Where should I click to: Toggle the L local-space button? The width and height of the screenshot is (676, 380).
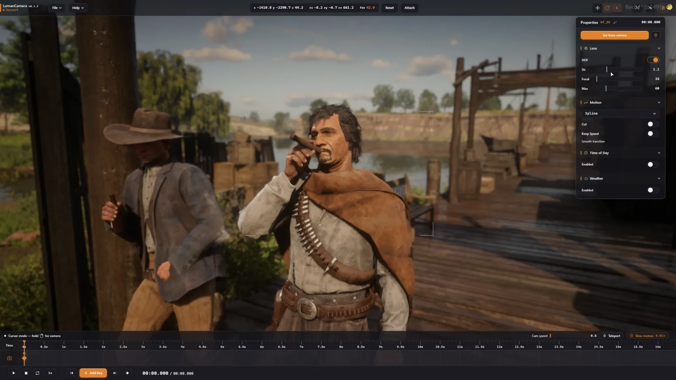click(x=617, y=8)
